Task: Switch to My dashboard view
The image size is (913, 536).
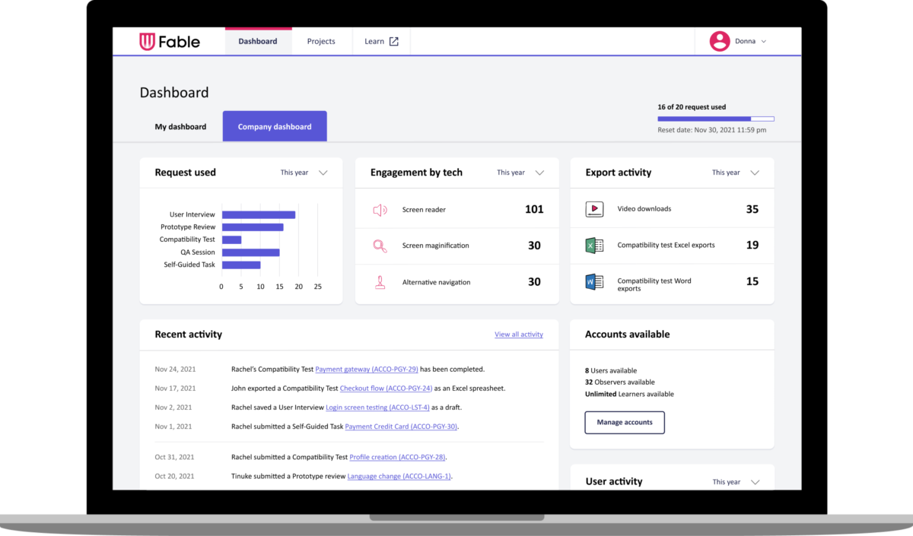Action: [x=180, y=126]
